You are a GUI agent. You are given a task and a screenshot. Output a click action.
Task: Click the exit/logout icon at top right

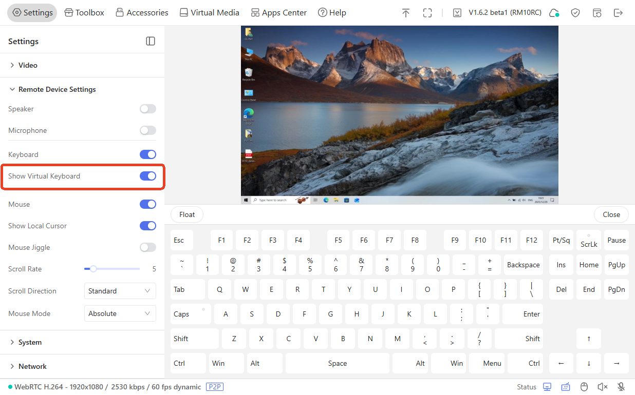[x=619, y=12]
